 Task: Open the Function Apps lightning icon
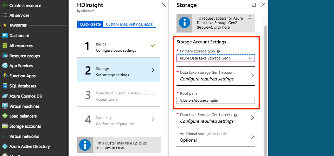click(5, 76)
